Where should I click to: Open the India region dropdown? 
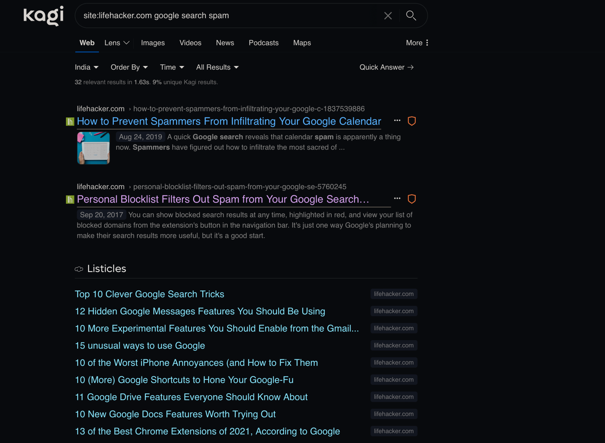click(87, 67)
